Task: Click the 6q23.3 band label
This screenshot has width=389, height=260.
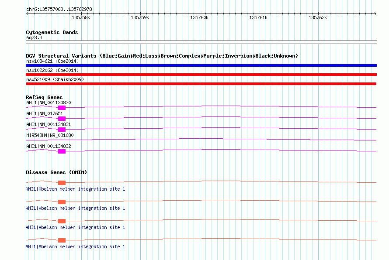Action: tap(34, 38)
